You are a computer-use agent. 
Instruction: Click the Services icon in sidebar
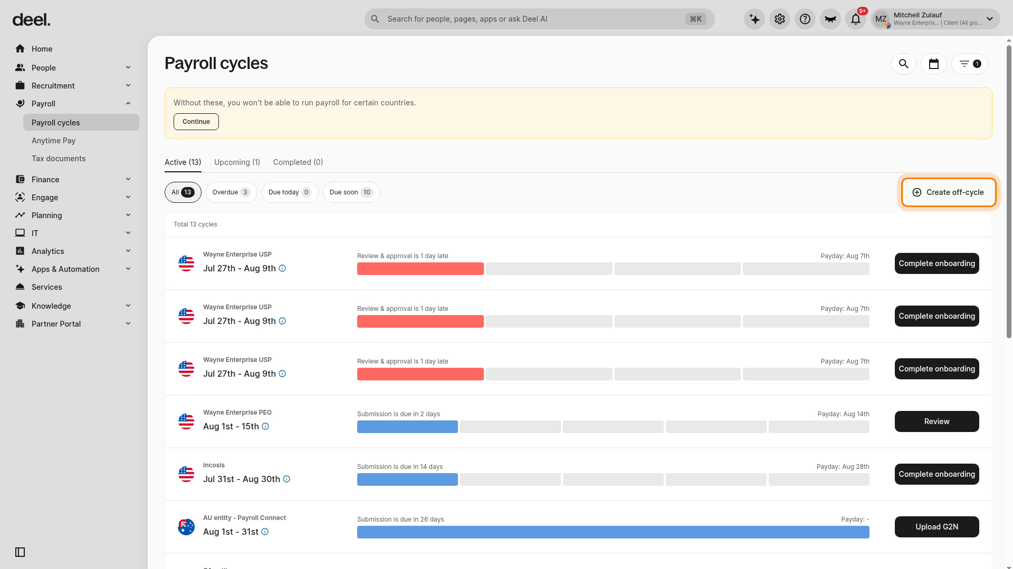coord(20,287)
